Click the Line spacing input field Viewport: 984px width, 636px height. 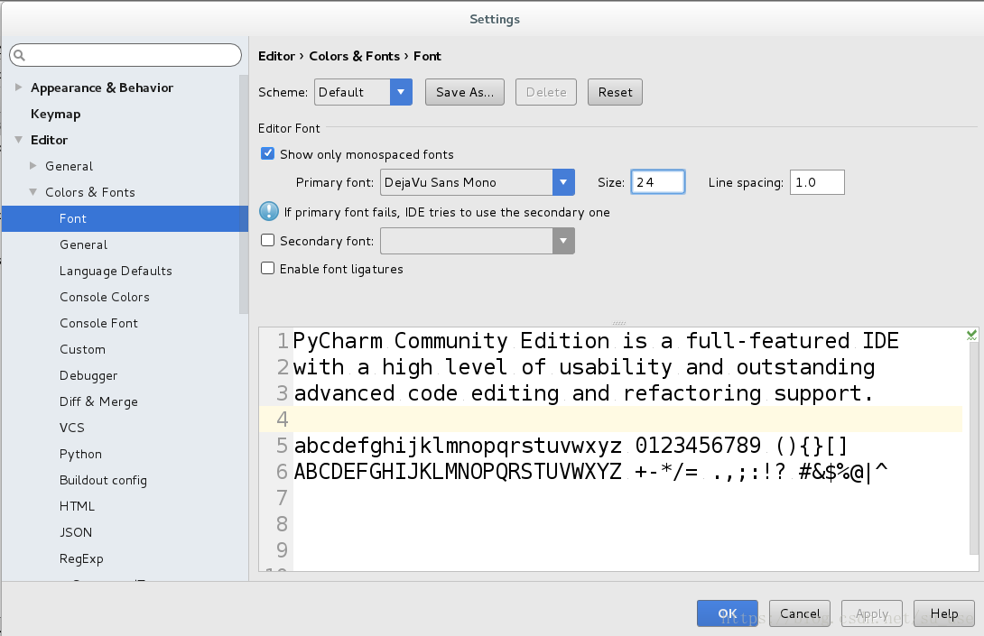817,182
